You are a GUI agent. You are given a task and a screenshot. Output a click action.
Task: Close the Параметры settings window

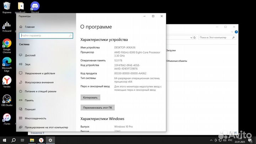tap(162, 16)
